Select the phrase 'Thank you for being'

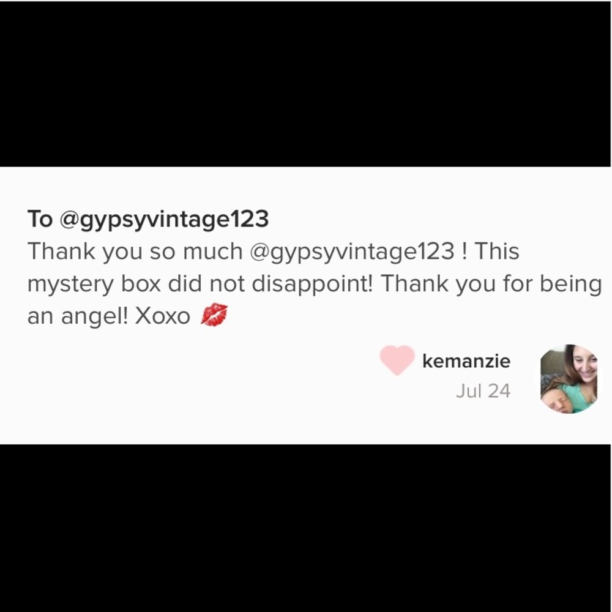coord(491,284)
